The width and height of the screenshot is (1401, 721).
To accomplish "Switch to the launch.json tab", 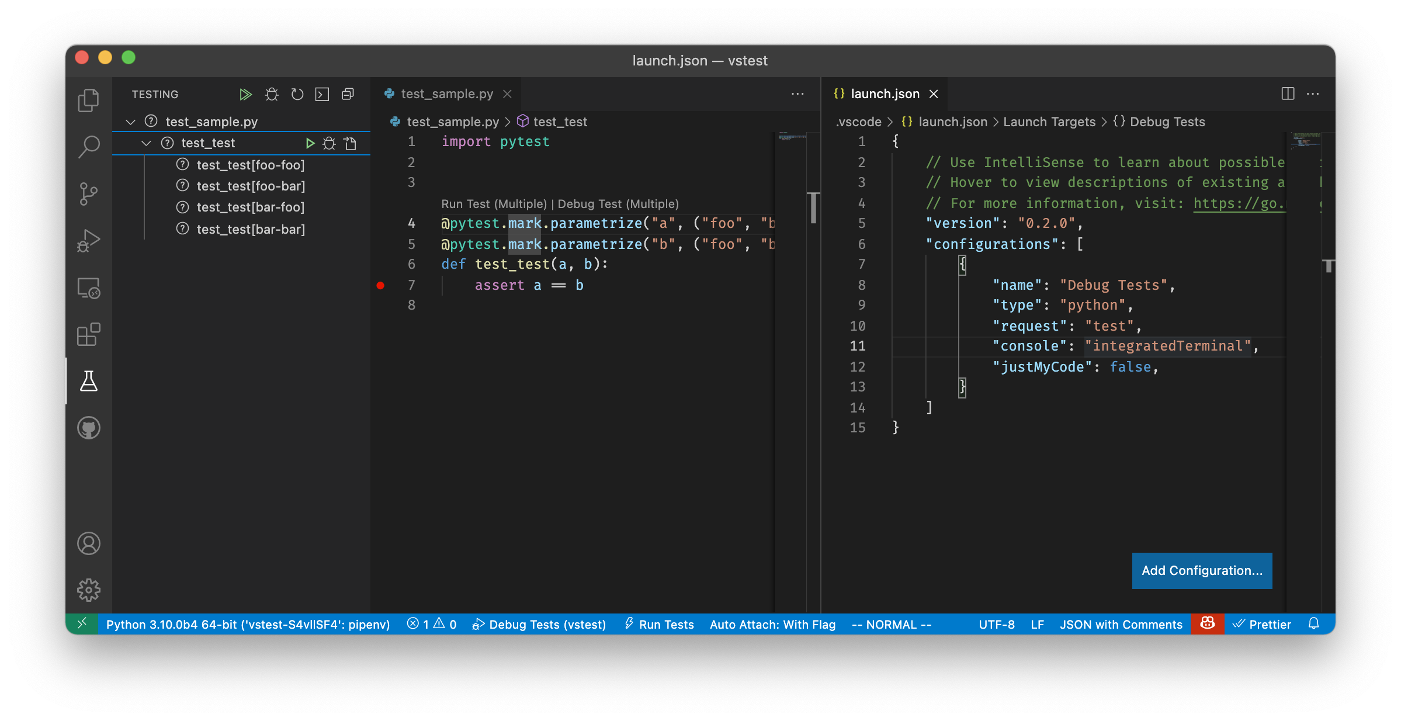I will pyautogui.click(x=886, y=93).
